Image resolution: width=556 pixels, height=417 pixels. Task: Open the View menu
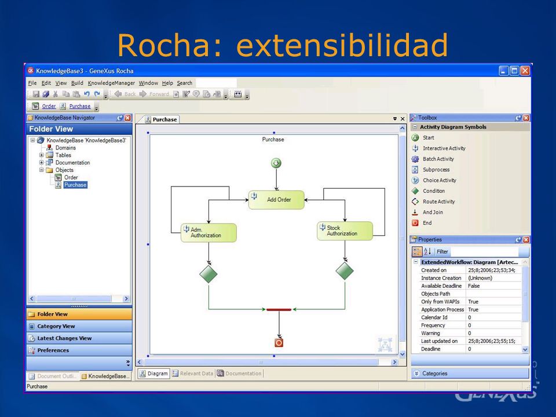tap(61, 83)
